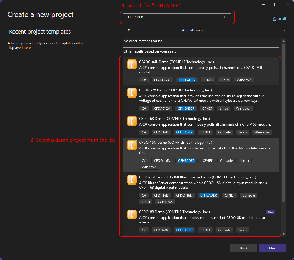Click the CFADC-A4L Demo template icon
This screenshot has height=260, width=294.
pyautogui.click(x=132, y=64)
